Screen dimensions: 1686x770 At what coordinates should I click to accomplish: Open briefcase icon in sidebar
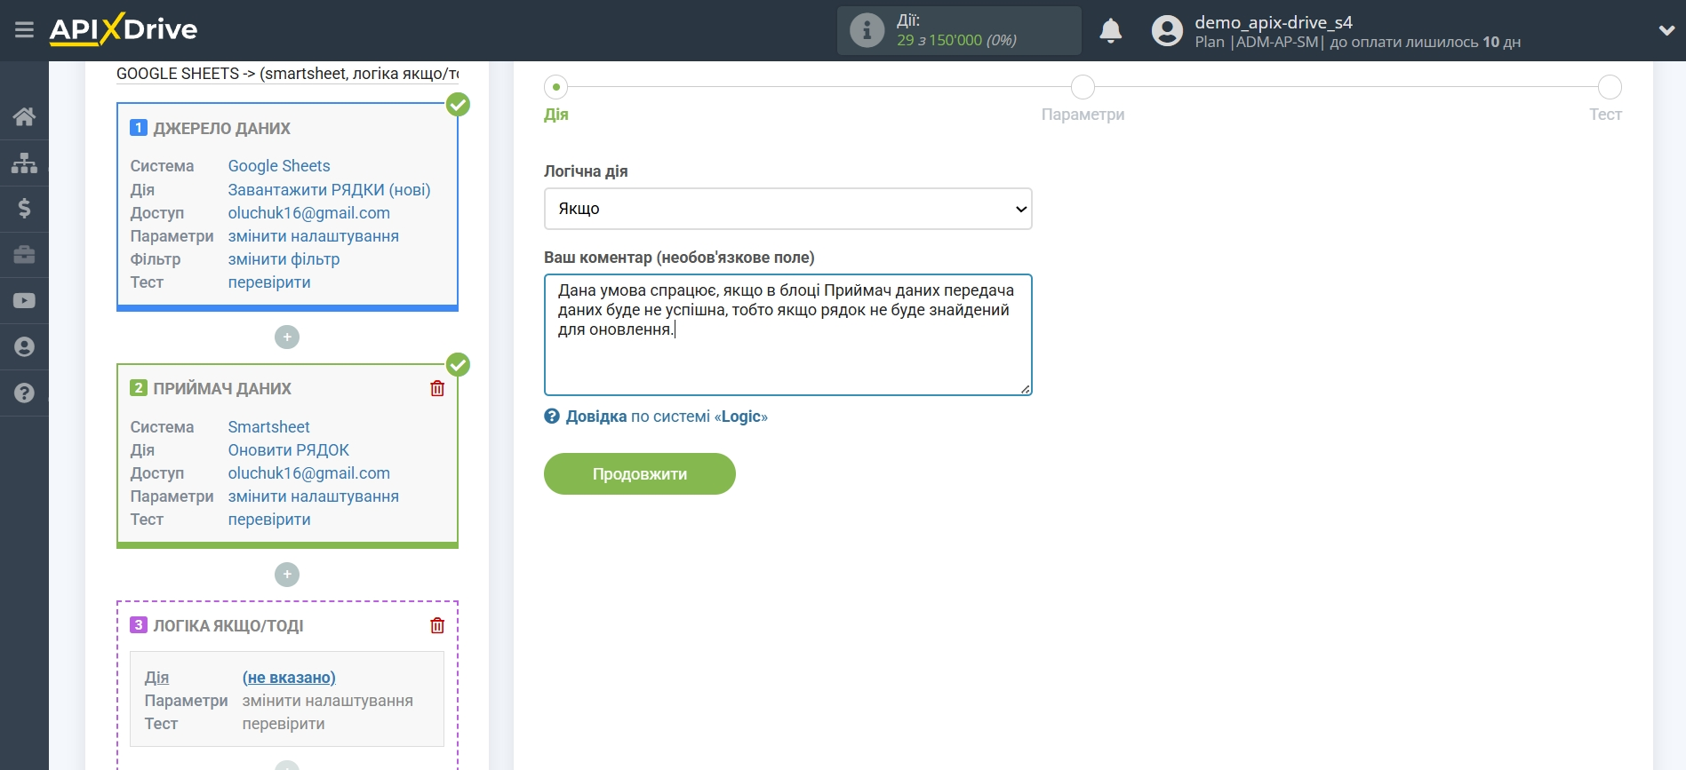(24, 255)
